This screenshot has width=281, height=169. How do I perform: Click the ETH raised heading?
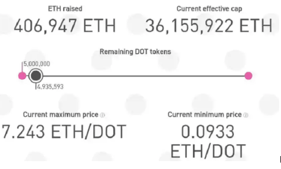pyautogui.click(x=65, y=9)
